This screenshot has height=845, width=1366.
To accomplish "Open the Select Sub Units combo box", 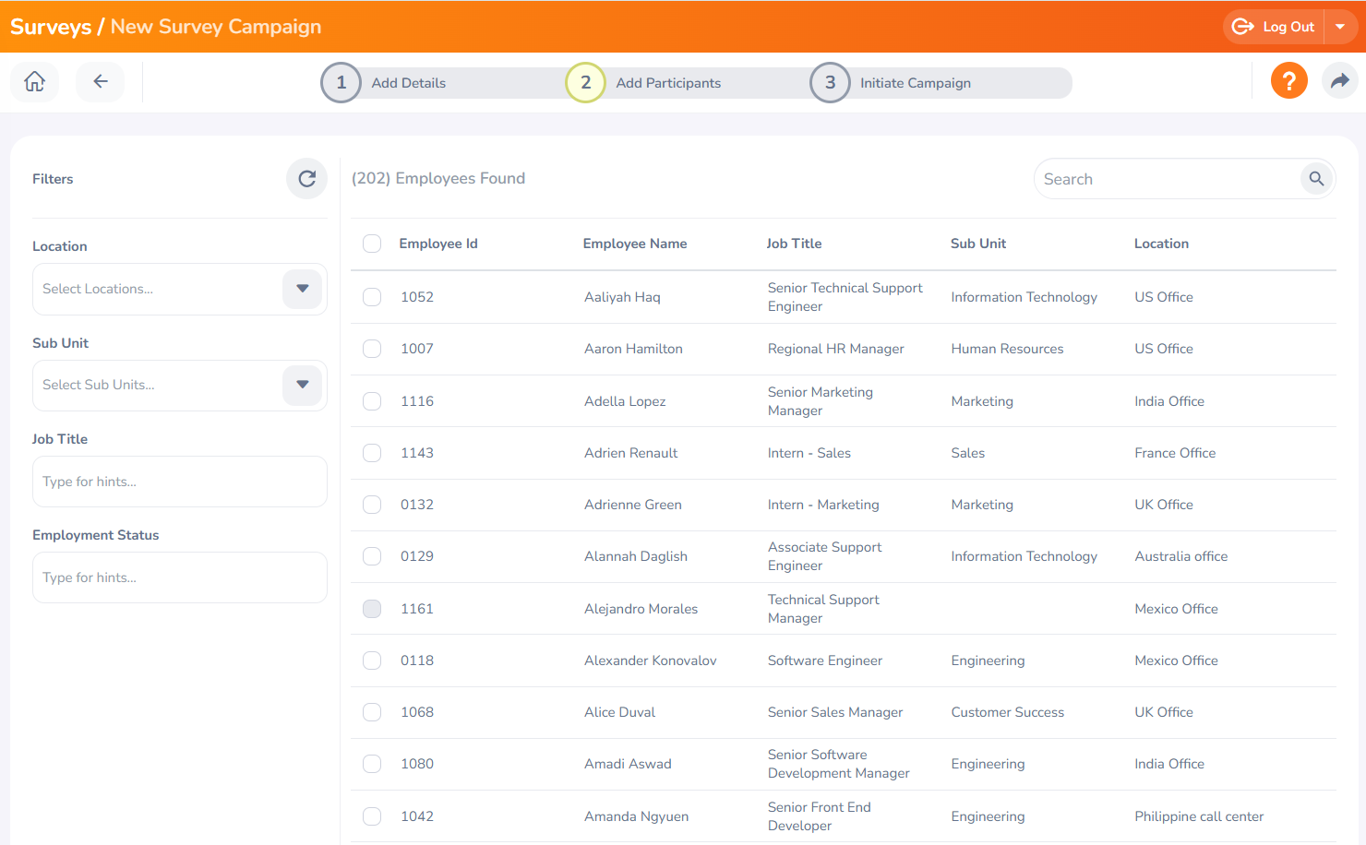I will tap(180, 385).
